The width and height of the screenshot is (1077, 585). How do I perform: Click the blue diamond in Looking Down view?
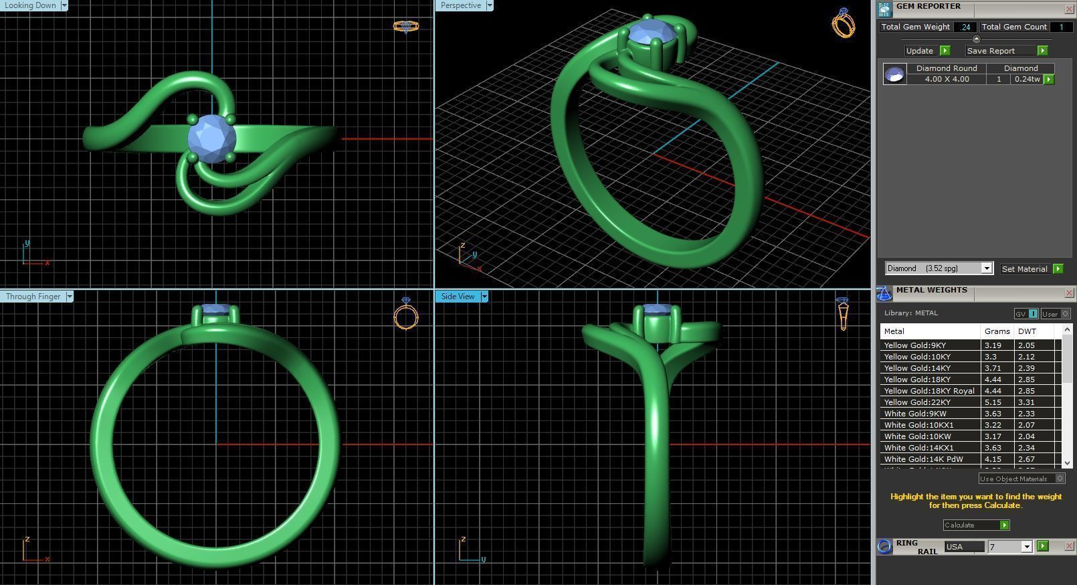(x=212, y=139)
